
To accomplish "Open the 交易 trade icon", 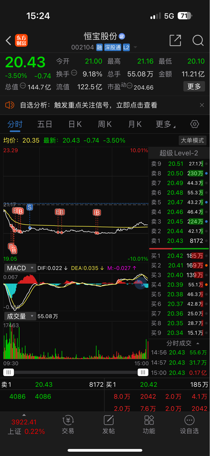I will 68,425.
